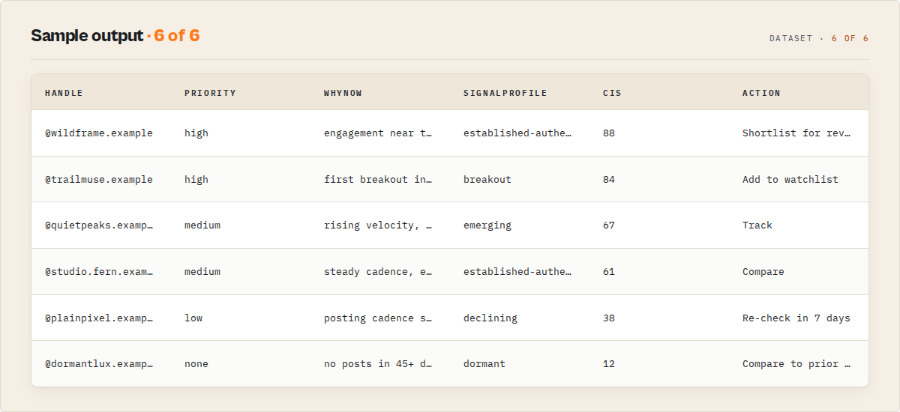This screenshot has width=900, height=412.
Task: Click the ACTION column header
Action: (761, 93)
